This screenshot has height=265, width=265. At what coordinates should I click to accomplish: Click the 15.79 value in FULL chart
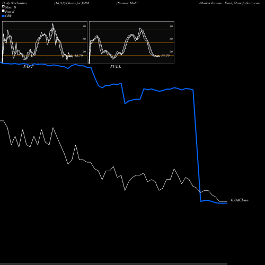[165, 56]
